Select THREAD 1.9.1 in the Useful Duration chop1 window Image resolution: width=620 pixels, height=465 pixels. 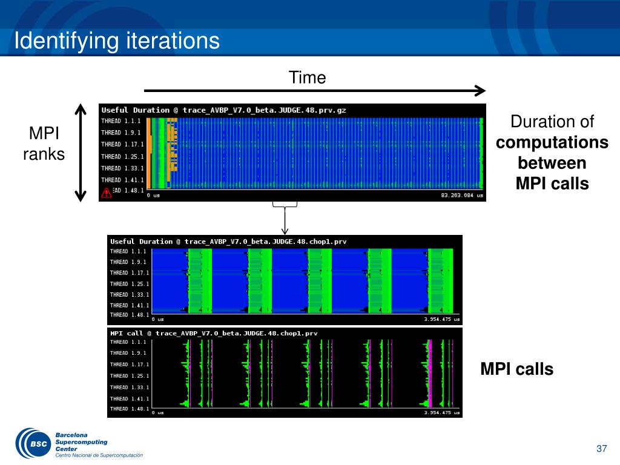click(x=128, y=262)
